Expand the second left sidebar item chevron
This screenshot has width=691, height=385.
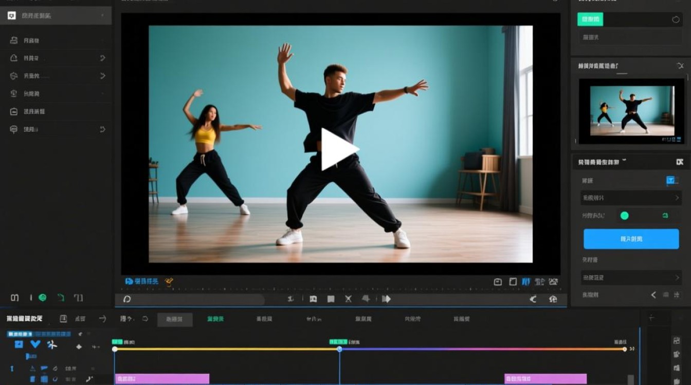click(102, 58)
